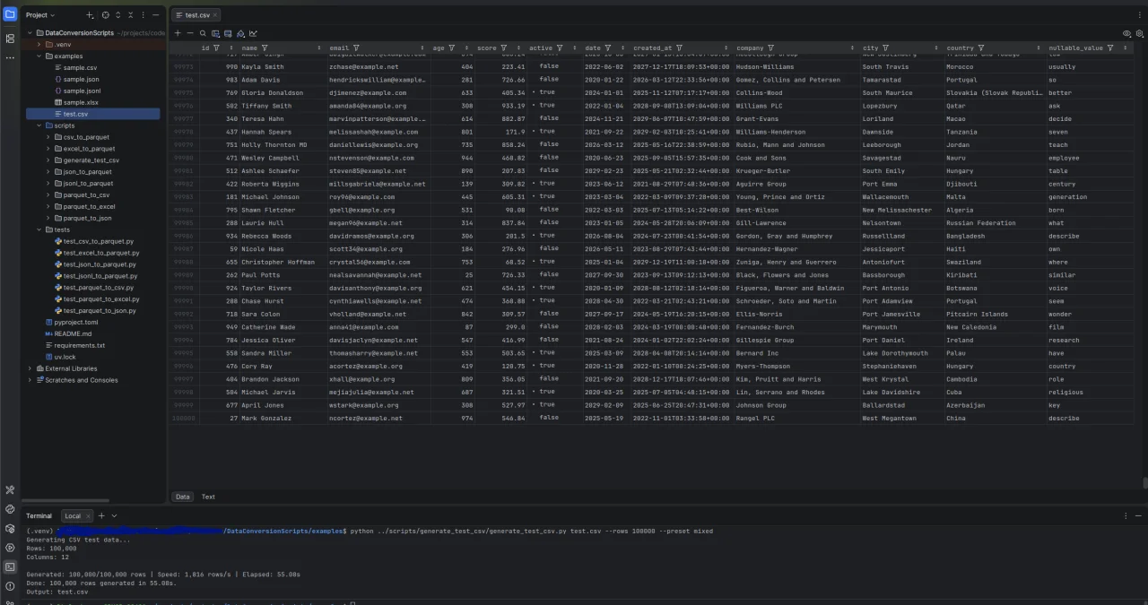The height and width of the screenshot is (605, 1148).
Task: Filter the company column
Action: (770, 48)
